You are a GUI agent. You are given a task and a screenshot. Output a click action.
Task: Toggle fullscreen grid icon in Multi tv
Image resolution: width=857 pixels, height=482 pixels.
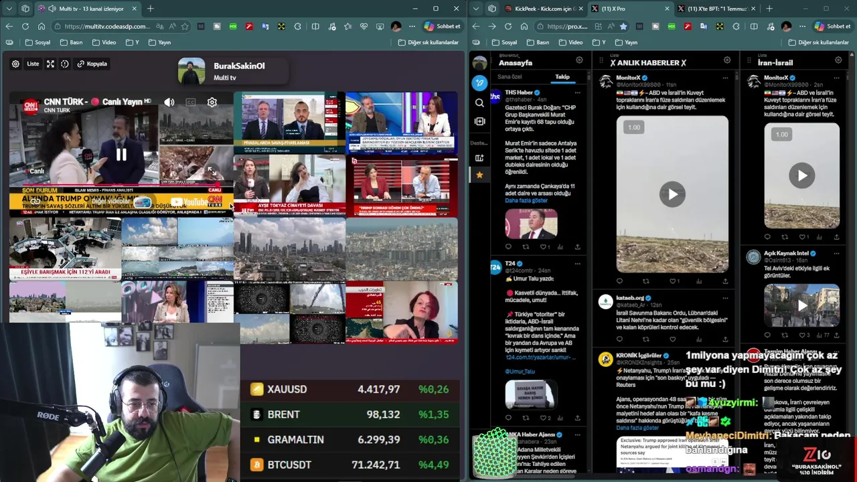click(x=50, y=64)
